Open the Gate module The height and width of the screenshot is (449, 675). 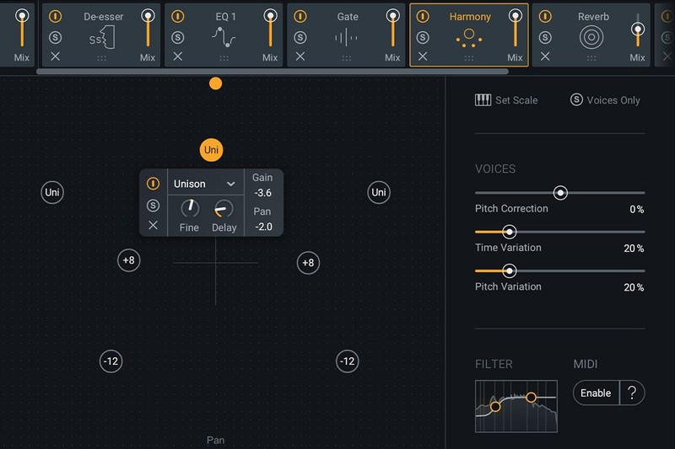tap(346, 37)
